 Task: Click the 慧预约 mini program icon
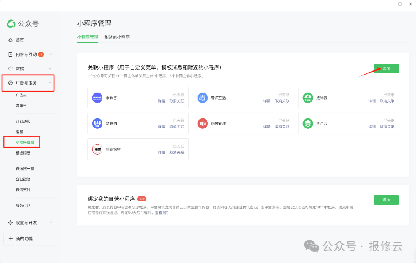click(x=97, y=123)
